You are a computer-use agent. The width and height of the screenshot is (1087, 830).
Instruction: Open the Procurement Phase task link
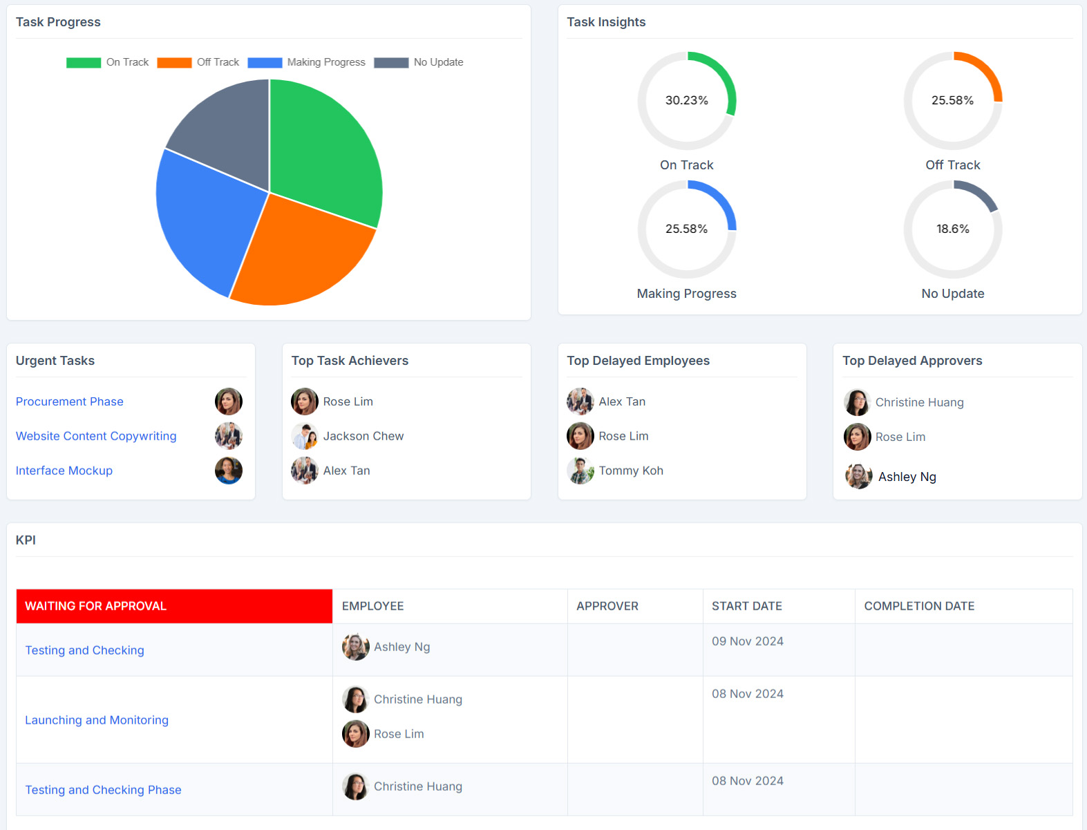tap(70, 402)
